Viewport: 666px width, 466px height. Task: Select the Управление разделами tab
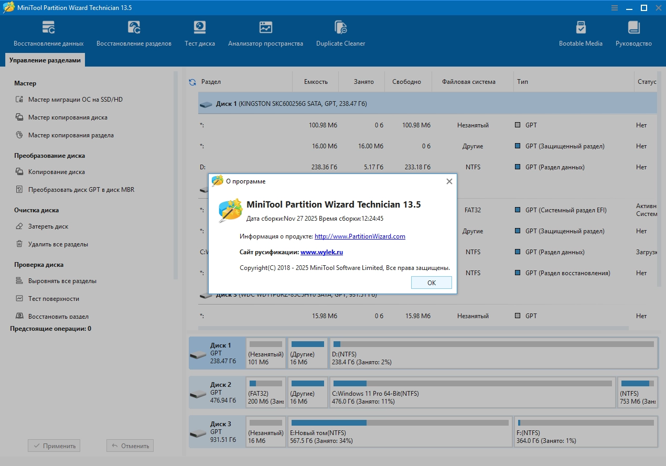[x=45, y=60]
